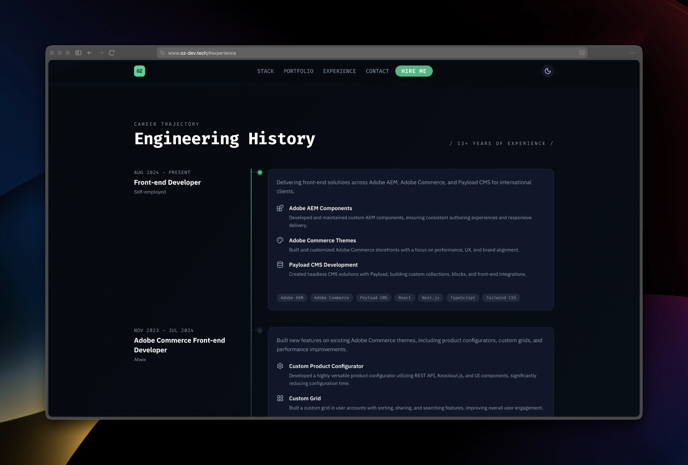Open EXPERIENCE in the navigation menu
This screenshot has height=465, width=688.
click(x=339, y=71)
